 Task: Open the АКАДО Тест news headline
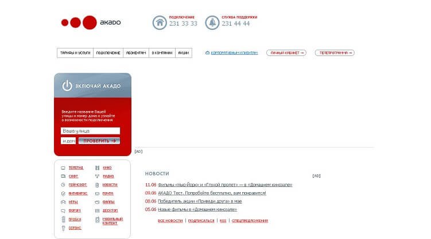[x=212, y=193]
